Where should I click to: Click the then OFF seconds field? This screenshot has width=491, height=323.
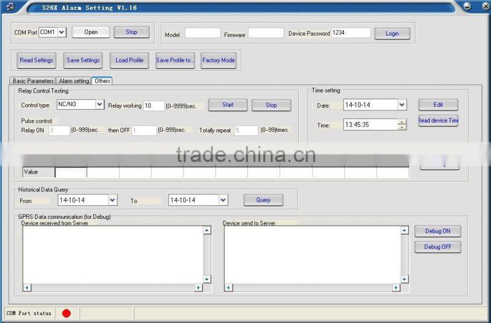click(x=144, y=131)
